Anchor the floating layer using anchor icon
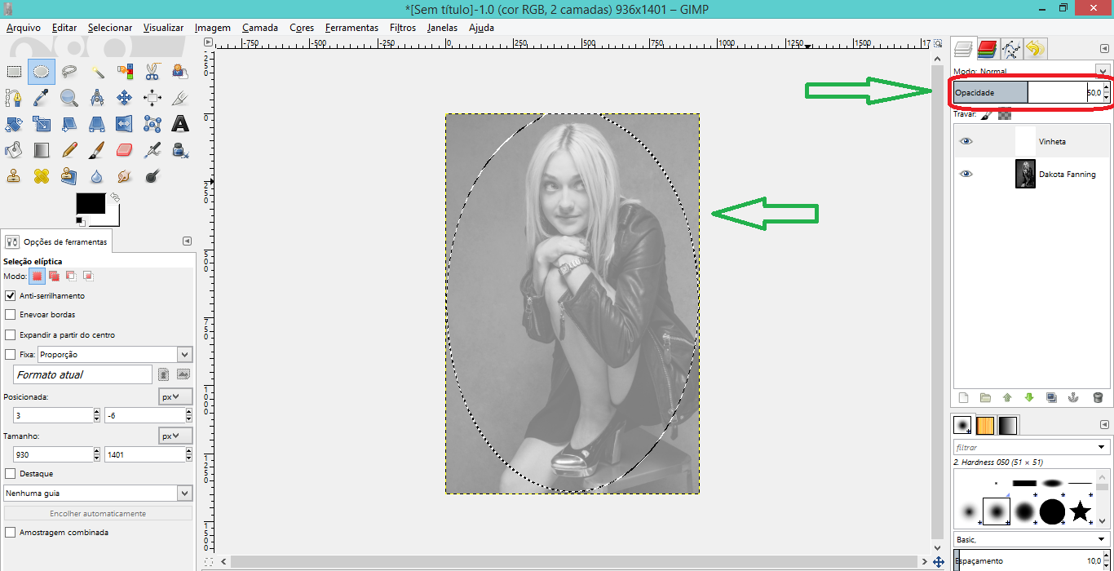1114x571 pixels. point(1073,398)
